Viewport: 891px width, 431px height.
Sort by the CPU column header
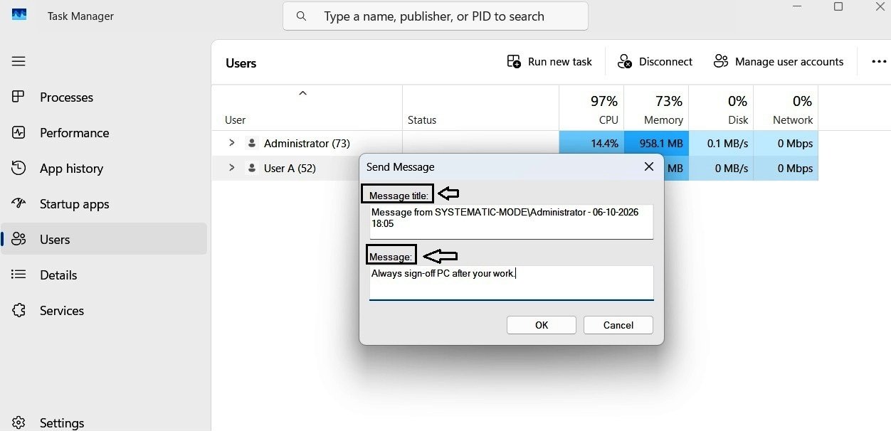click(591, 108)
